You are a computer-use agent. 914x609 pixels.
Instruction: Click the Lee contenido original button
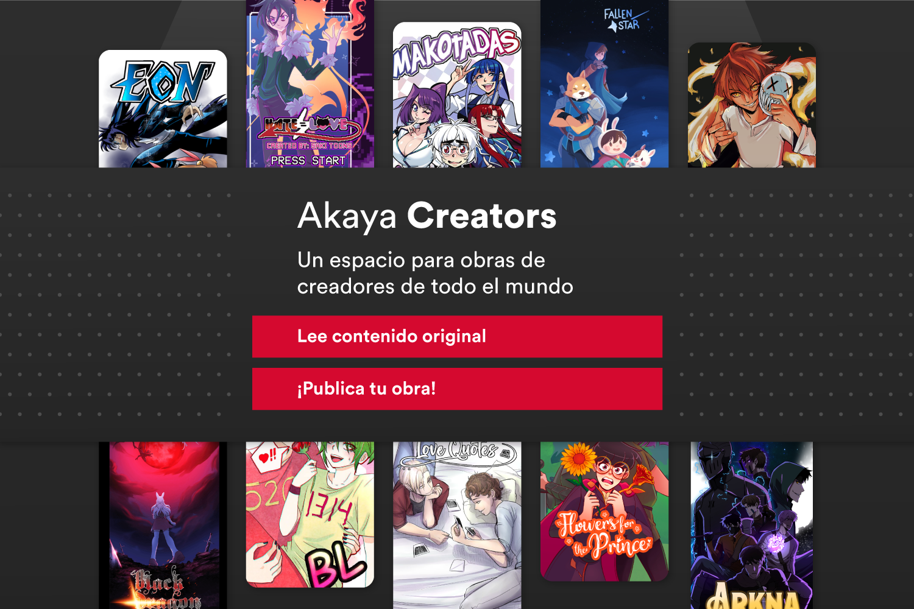(x=457, y=336)
